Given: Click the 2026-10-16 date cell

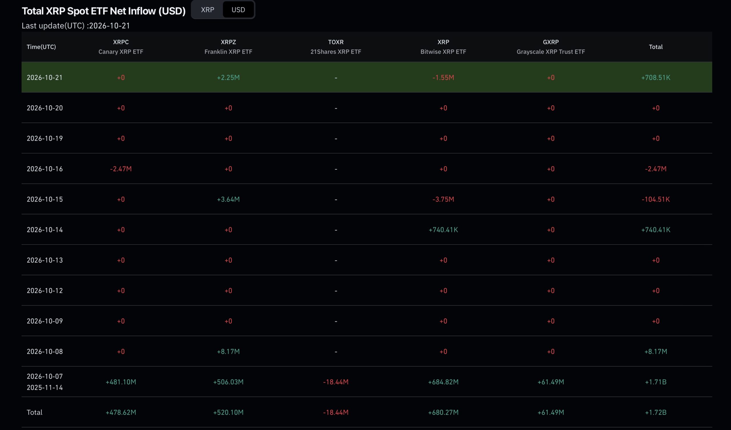Looking at the screenshot, I should coord(45,169).
